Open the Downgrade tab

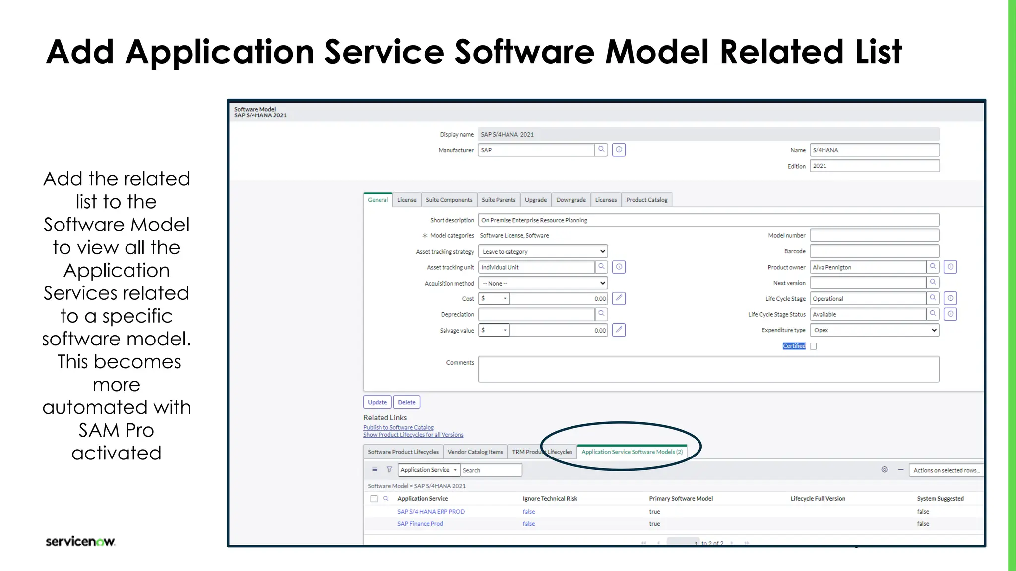571,200
